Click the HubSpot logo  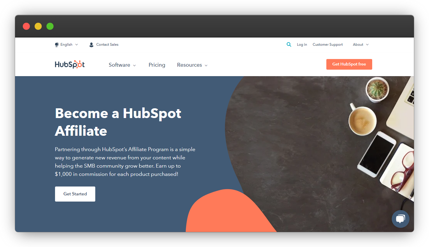point(70,65)
